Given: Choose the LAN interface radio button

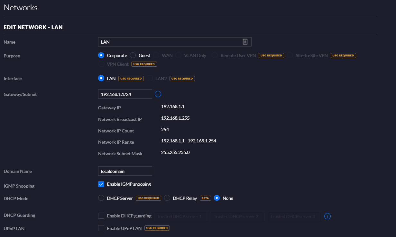Looking at the screenshot, I should point(101,78).
